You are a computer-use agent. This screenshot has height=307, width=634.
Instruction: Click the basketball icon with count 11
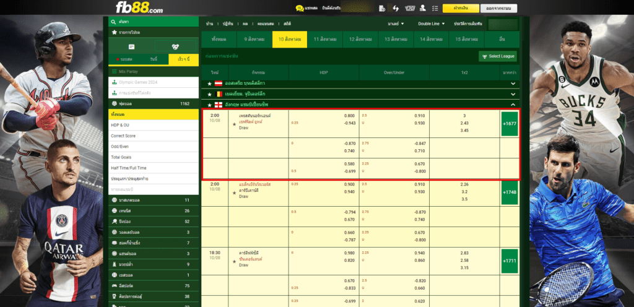pos(115,200)
